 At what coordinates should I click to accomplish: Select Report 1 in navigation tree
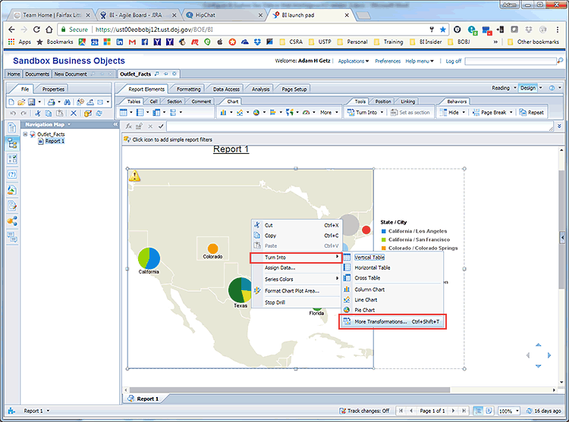(x=55, y=141)
